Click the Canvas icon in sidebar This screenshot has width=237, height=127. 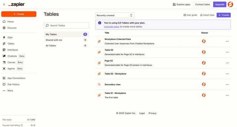coord(4,62)
